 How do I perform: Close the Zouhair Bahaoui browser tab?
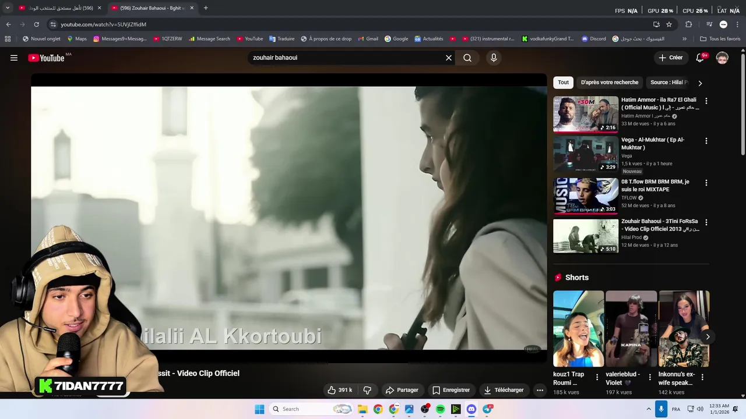(x=191, y=8)
